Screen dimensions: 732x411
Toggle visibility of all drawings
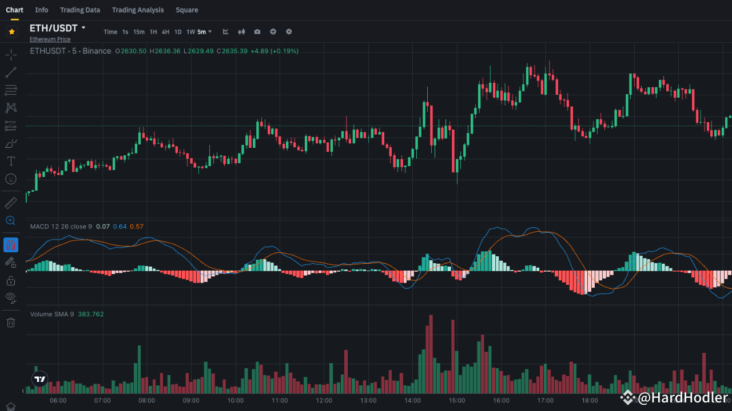point(10,297)
